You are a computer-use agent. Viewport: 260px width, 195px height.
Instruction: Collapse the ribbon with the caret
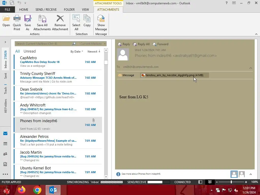pyautogui.click(x=256, y=34)
